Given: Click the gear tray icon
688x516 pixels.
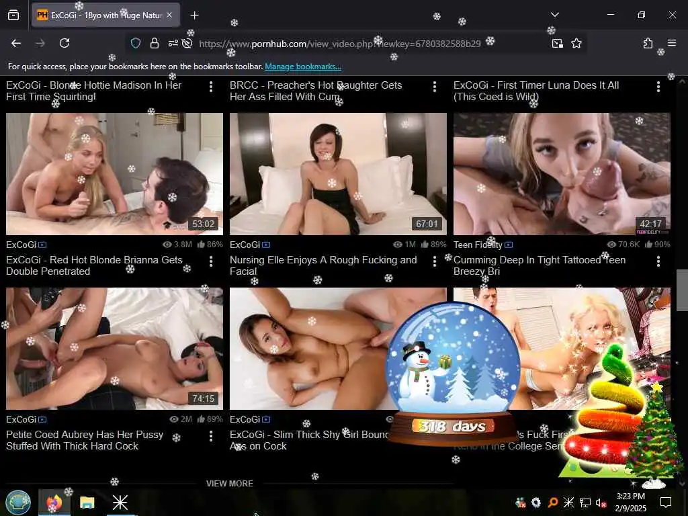Looking at the screenshot, I should 536,503.
